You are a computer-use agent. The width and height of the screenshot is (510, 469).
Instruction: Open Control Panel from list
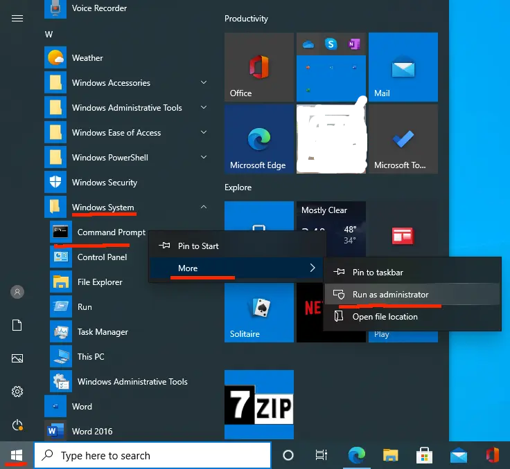89,257
